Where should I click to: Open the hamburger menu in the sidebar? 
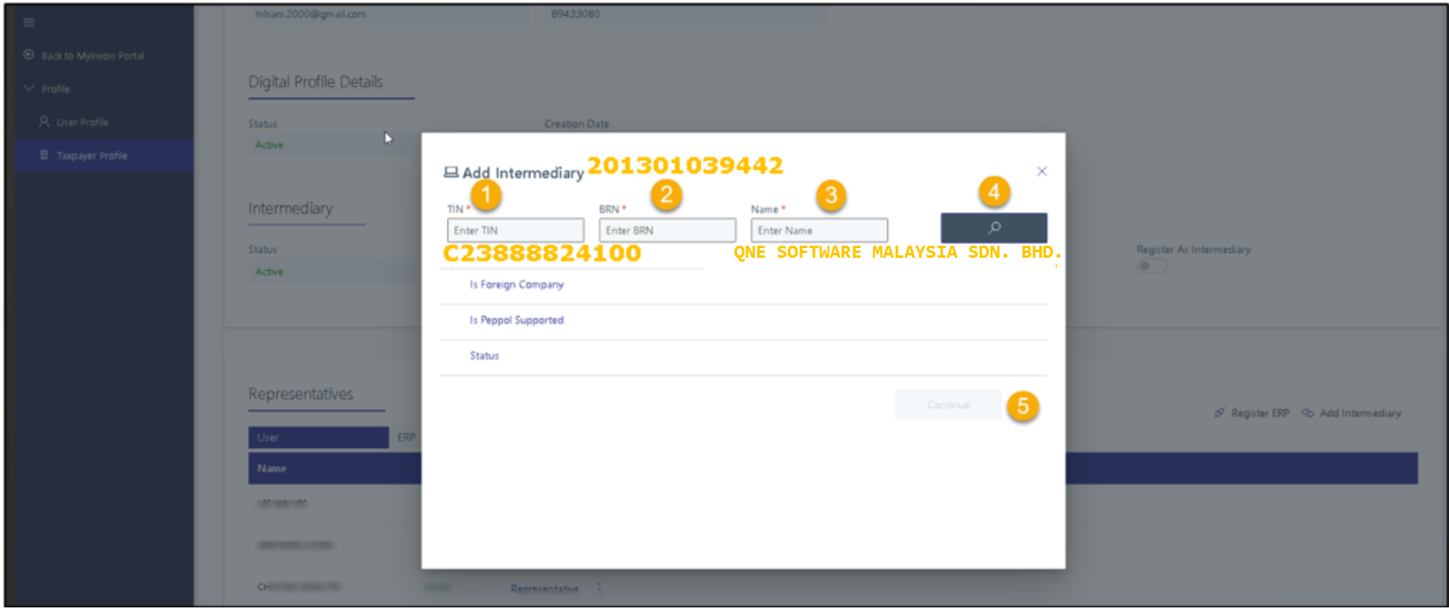(x=29, y=23)
